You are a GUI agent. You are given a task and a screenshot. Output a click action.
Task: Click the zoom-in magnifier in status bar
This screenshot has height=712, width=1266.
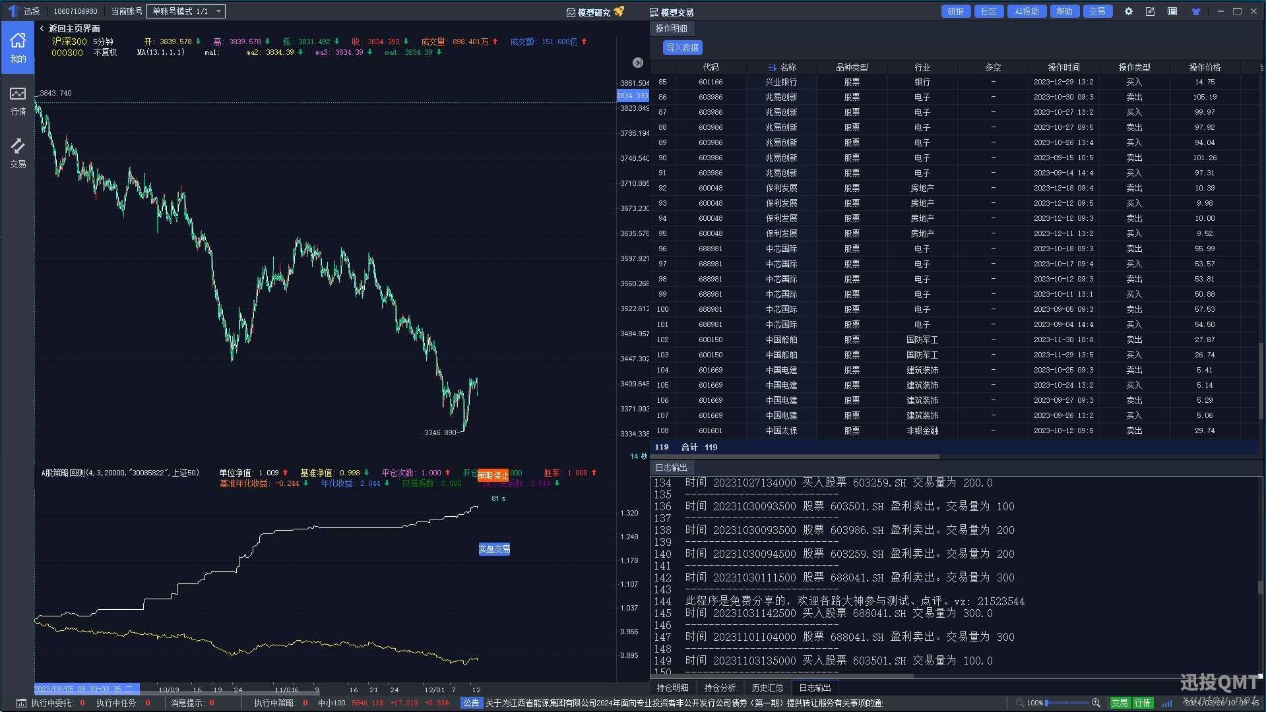pyautogui.click(x=1096, y=703)
